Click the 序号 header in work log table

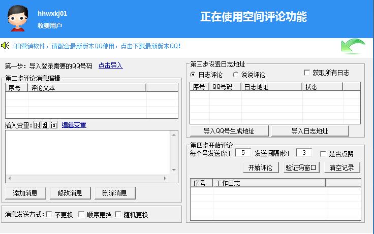[x=202, y=183]
